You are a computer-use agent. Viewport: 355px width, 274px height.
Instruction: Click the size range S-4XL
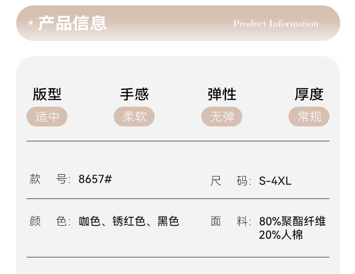tap(275, 181)
